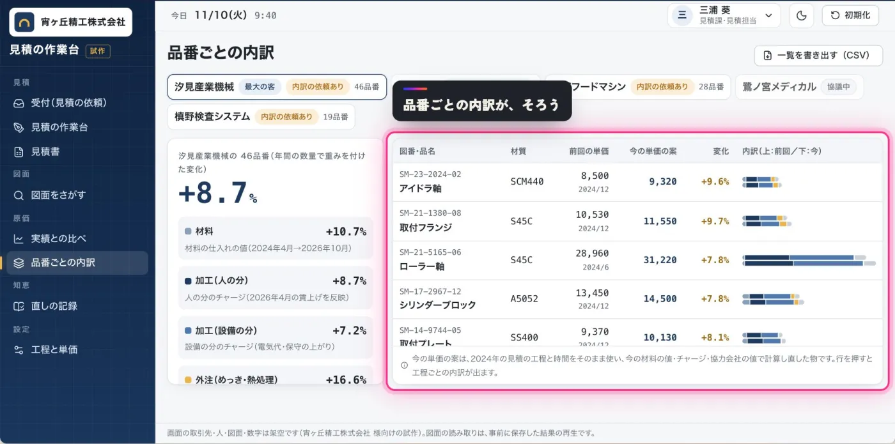Open the ローラー軸 row SM-21-5165-06
This screenshot has width=895, height=444.
[637, 260]
